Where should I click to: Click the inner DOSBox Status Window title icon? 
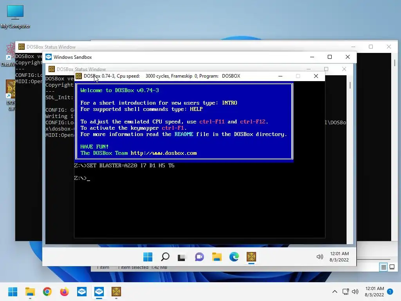point(52,69)
